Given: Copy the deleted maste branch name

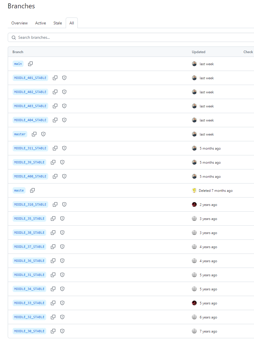Looking at the screenshot, I should pyautogui.click(x=32, y=190).
